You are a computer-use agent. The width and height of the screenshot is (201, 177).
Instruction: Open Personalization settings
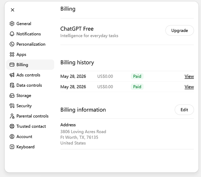30,44
